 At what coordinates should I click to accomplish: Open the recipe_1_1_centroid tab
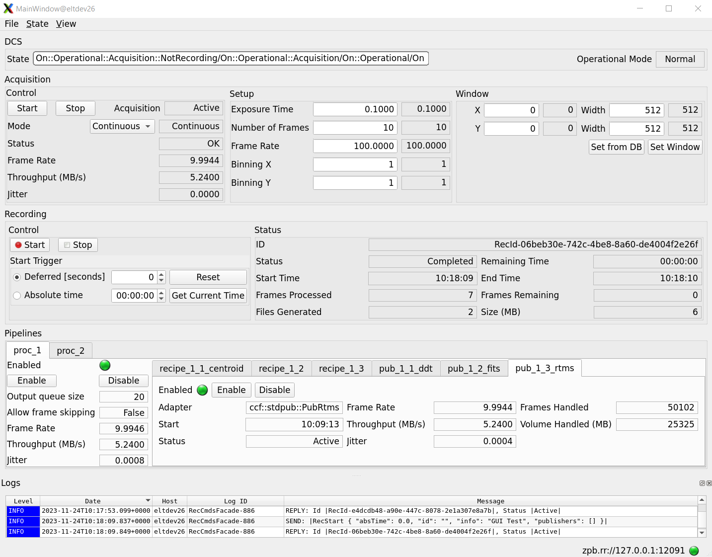(201, 369)
